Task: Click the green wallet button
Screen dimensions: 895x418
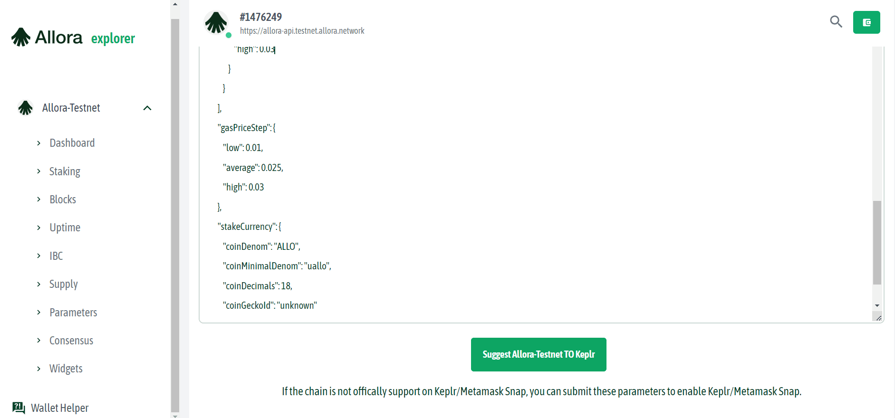Action: click(866, 22)
